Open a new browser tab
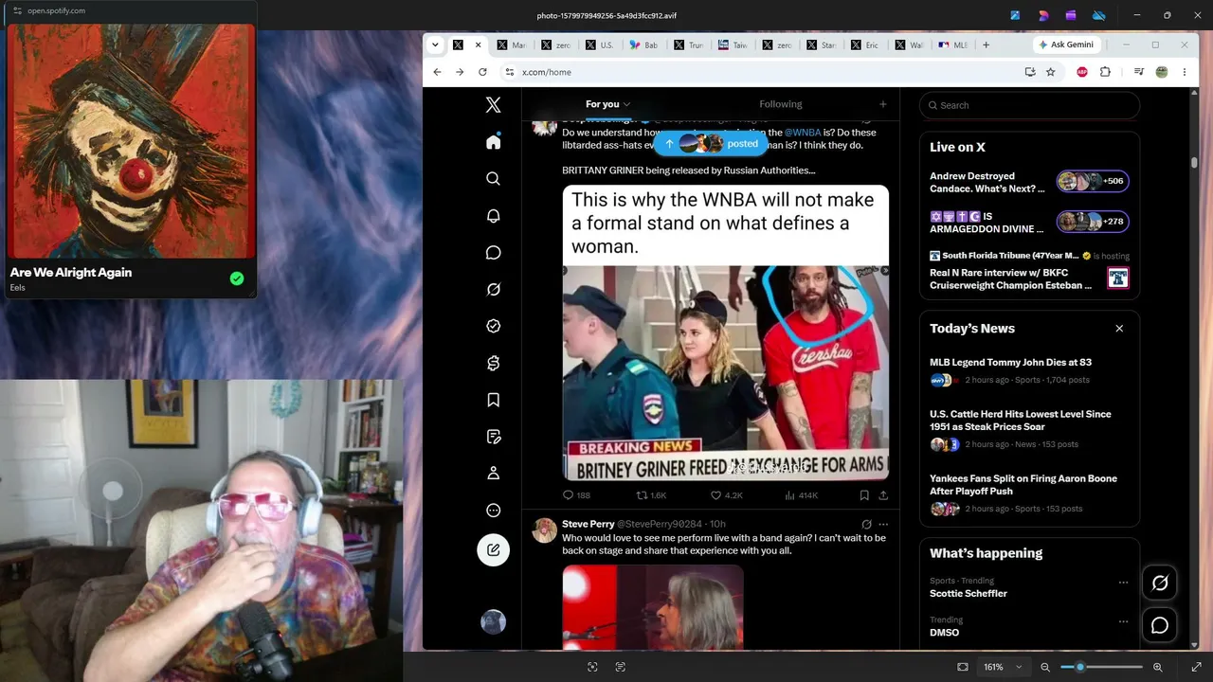Screen dimensions: 1213x682 986,45
